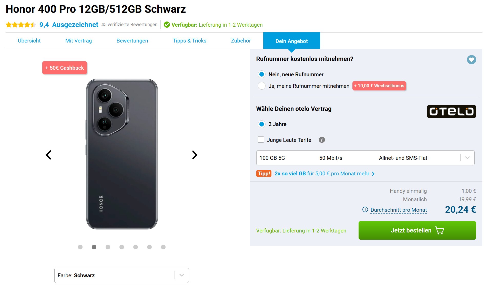Click the heart favorite icon
This screenshot has width=488, height=287.
click(x=471, y=60)
